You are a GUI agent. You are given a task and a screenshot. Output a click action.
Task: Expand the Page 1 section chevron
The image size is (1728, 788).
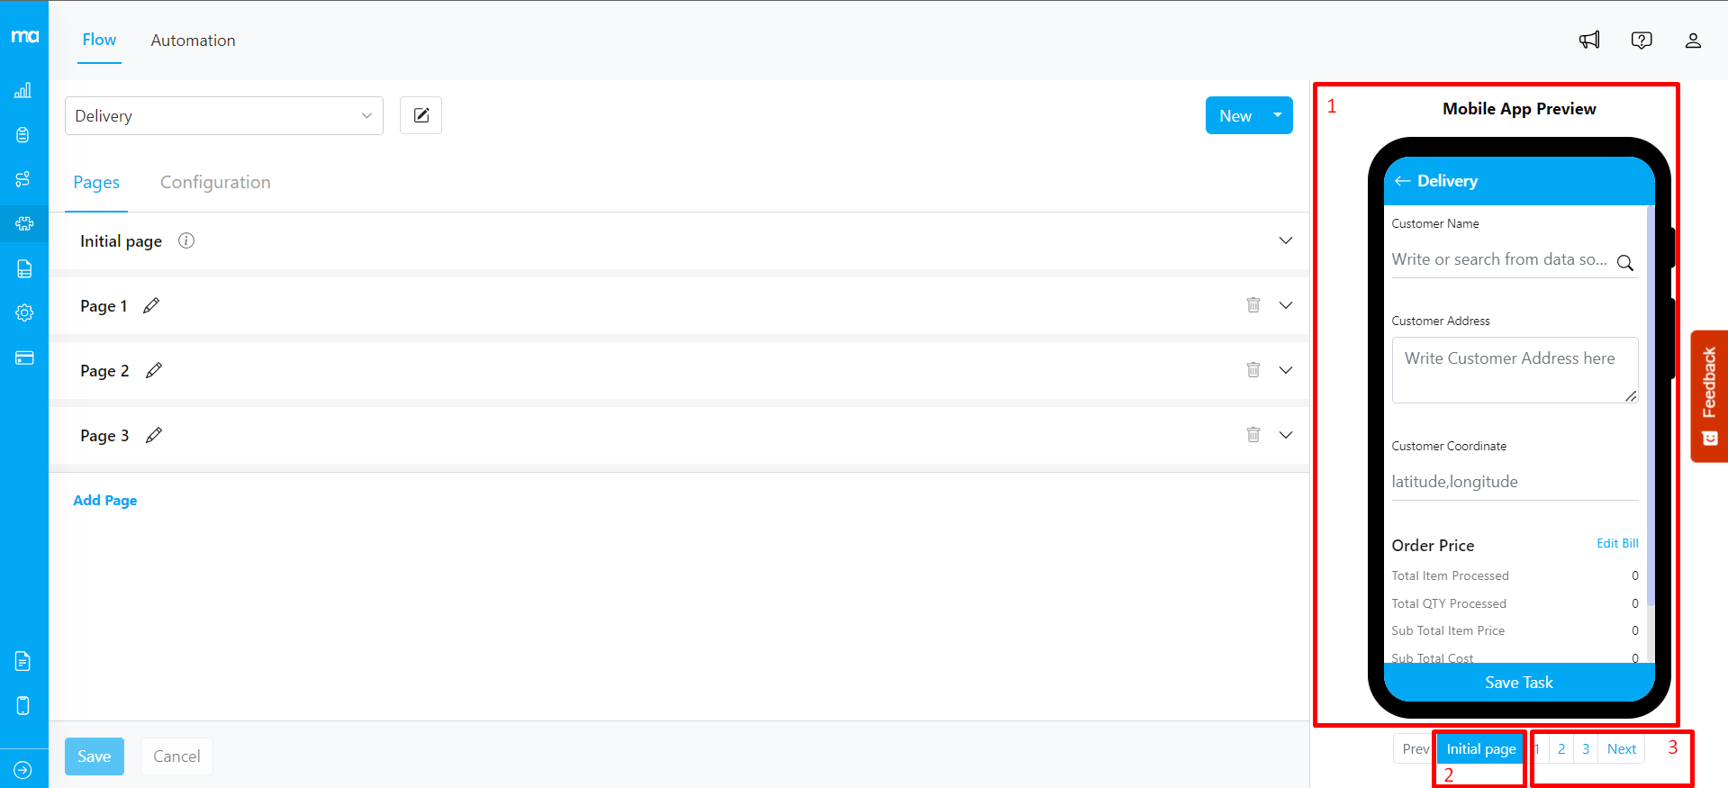click(1285, 305)
